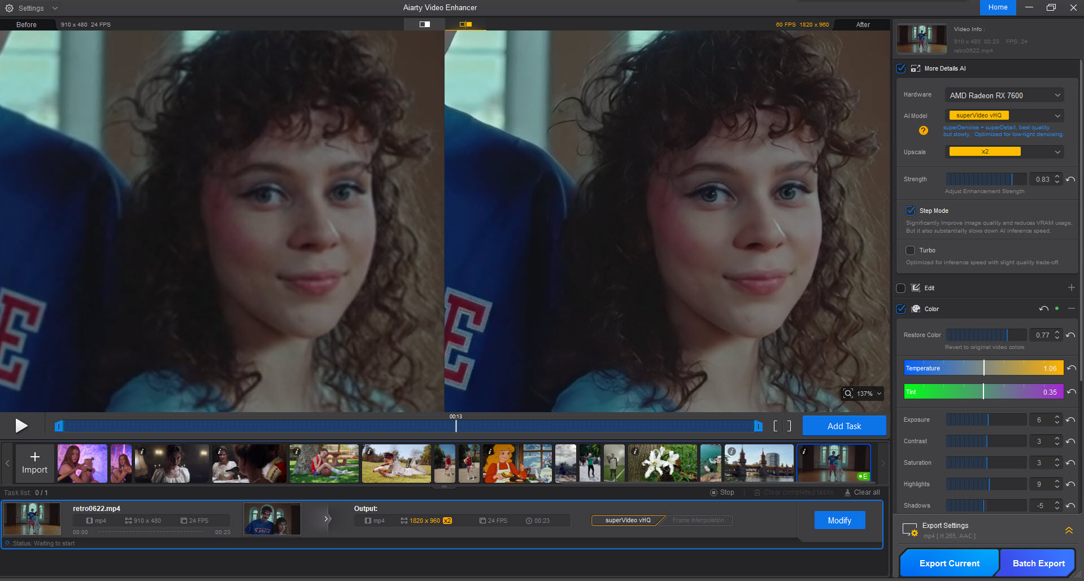Toggle the Color section checkbox
This screenshot has height=581, width=1084.
coord(901,309)
